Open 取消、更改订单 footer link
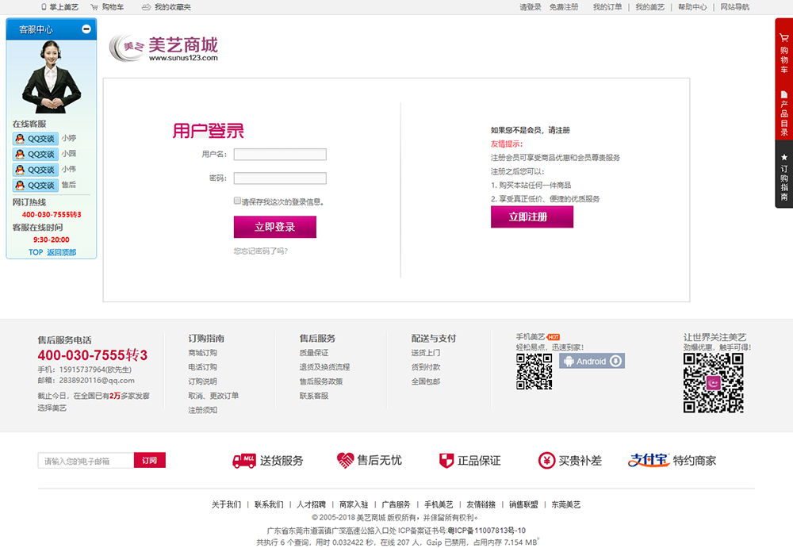Viewport: 793px width, 548px height. coord(213,396)
